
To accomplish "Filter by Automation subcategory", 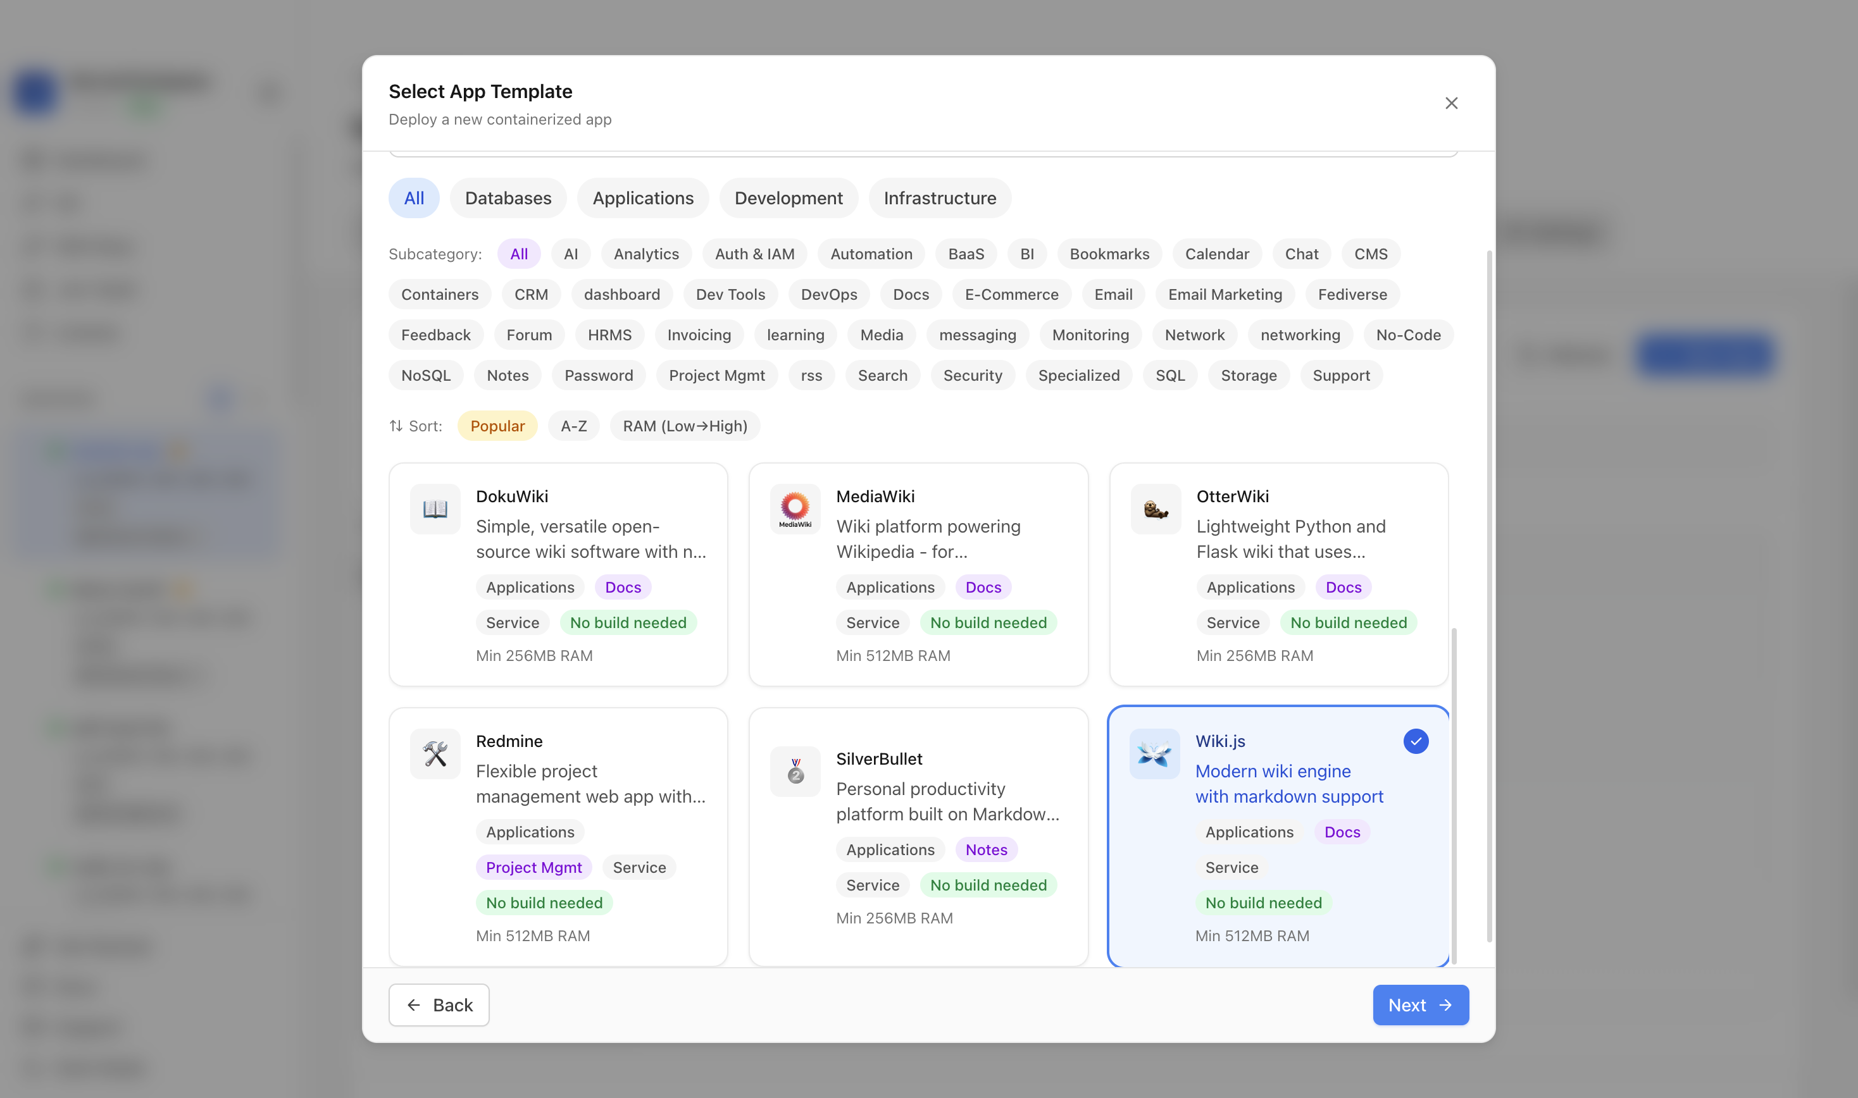I will point(871,254).
